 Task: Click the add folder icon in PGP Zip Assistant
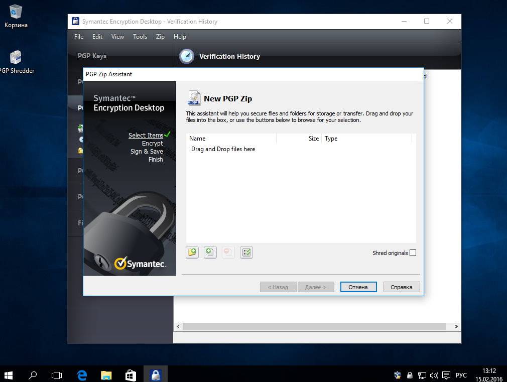tap(192, 252)
